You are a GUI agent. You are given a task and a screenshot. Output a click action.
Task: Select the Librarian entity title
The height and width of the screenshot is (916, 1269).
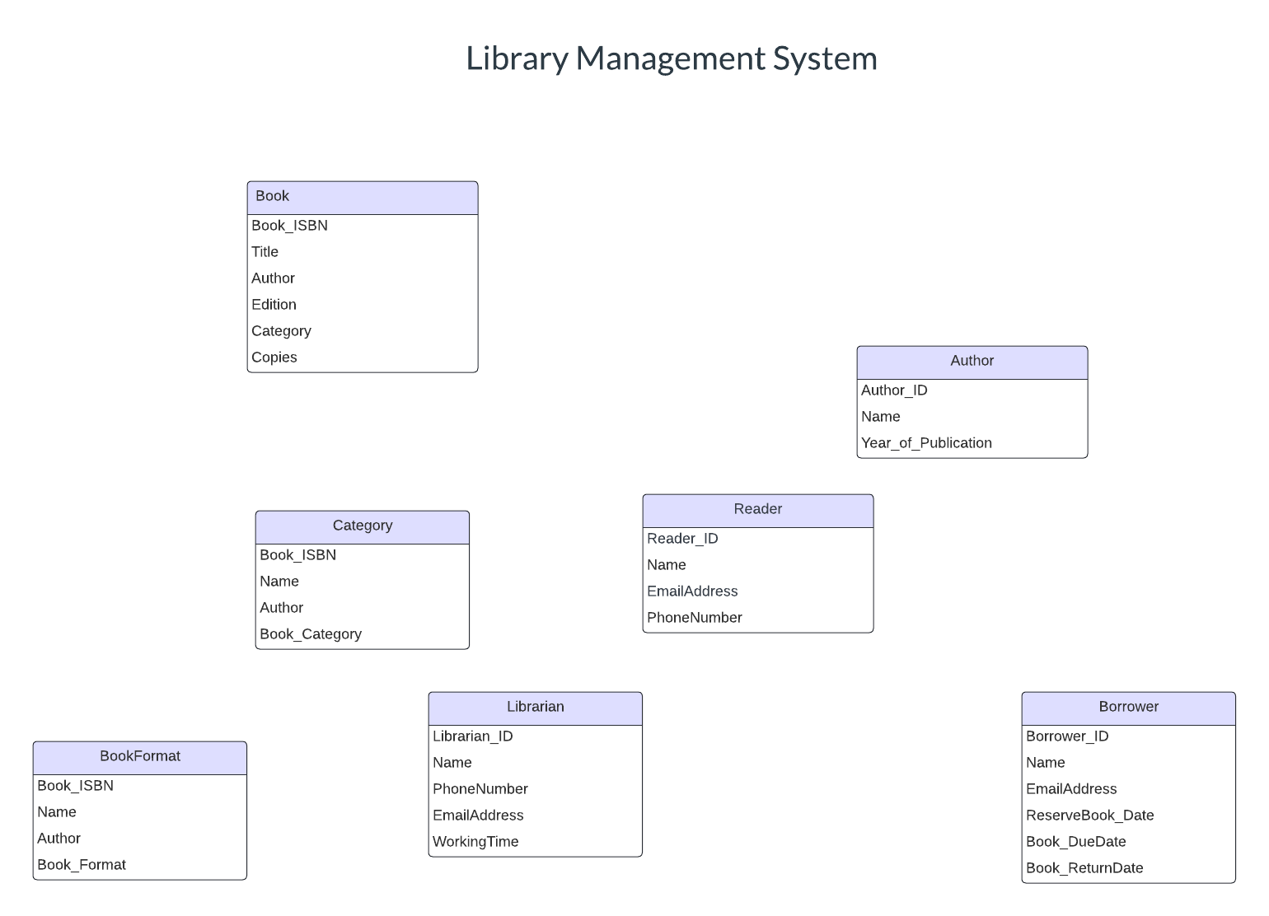(x=535, y=708)
